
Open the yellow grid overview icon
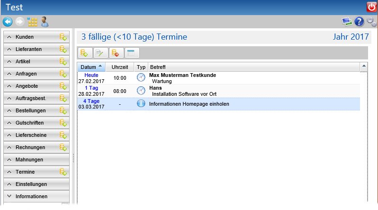click(32, 22)
